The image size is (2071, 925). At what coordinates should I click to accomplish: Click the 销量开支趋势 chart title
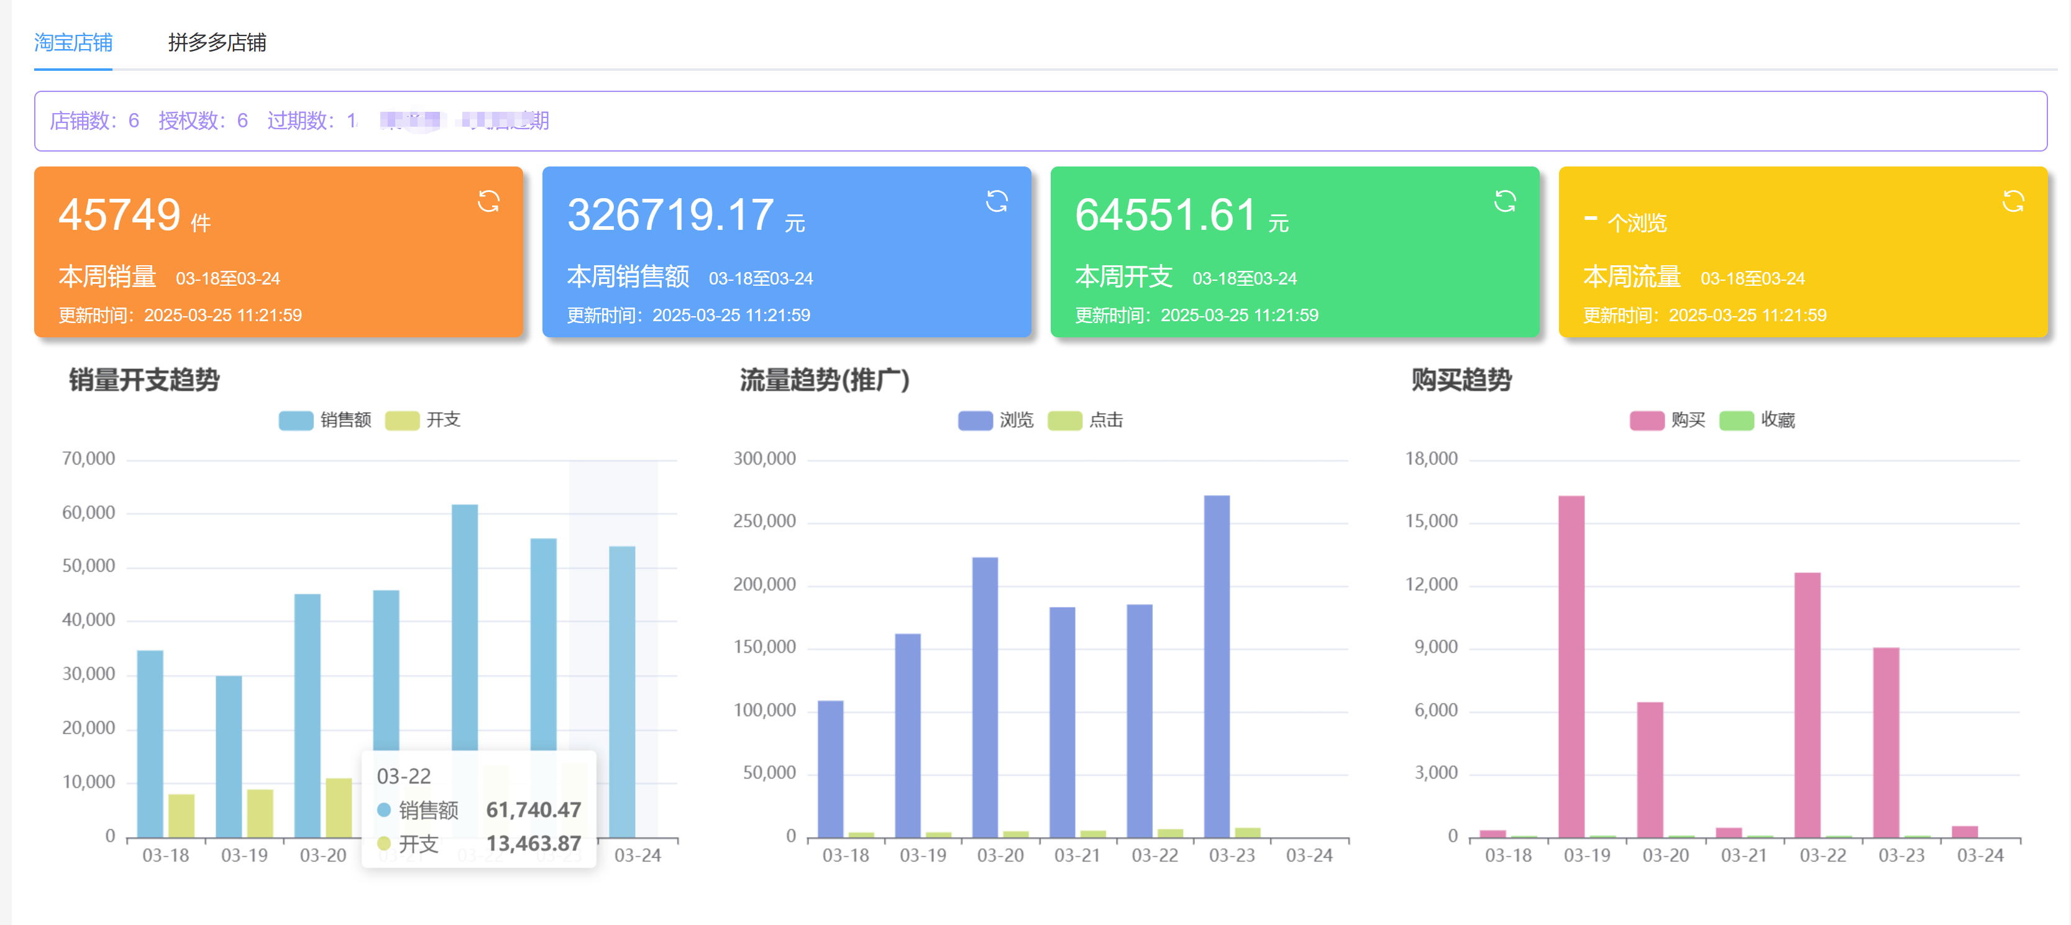coord(144,380)
